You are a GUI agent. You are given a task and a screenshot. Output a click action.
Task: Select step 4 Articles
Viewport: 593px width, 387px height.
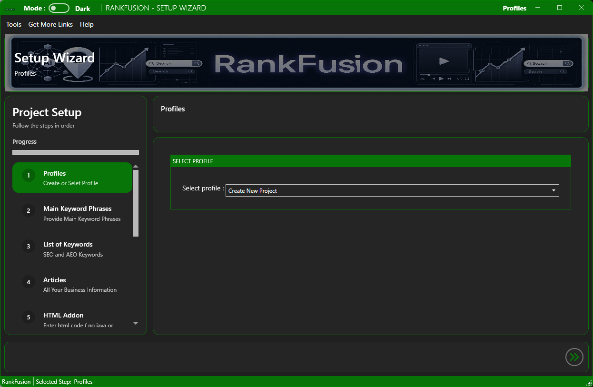click(72, 285)
